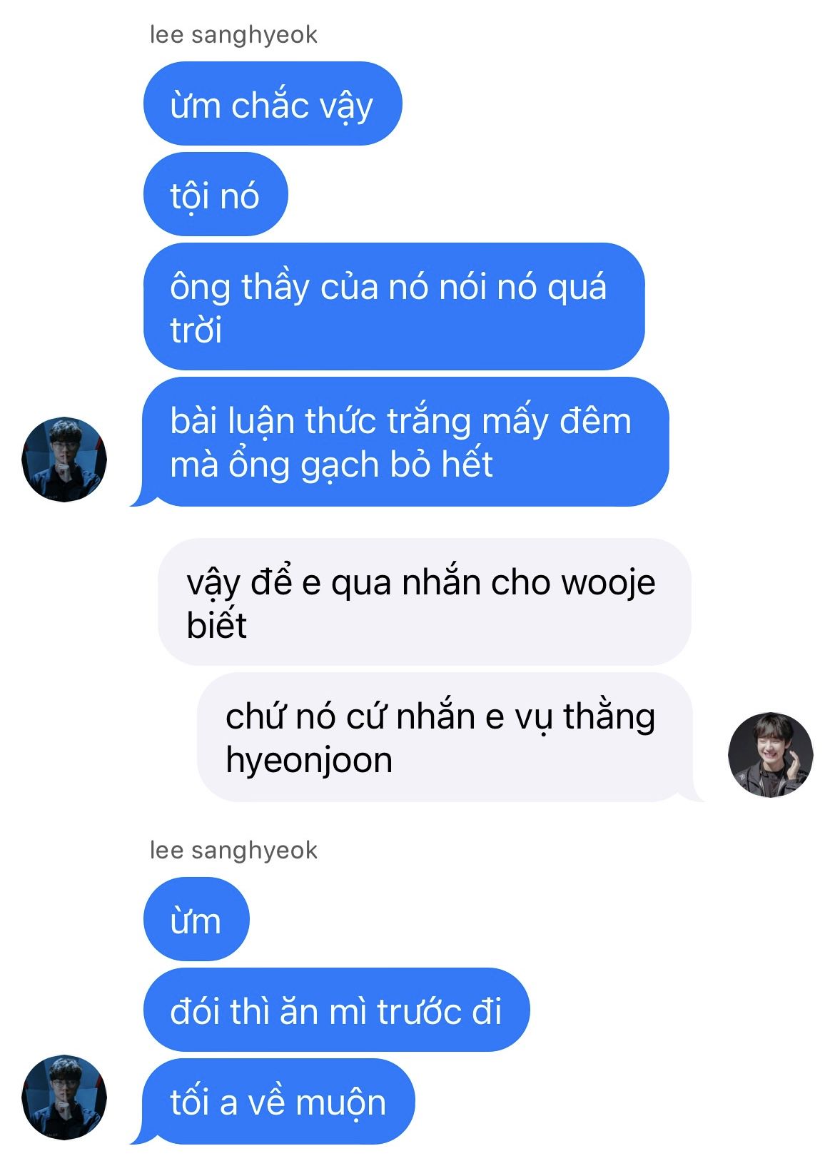Click the word 'trời' in the blue bubble
The image size is (835, 1156).
pos(196,330)
